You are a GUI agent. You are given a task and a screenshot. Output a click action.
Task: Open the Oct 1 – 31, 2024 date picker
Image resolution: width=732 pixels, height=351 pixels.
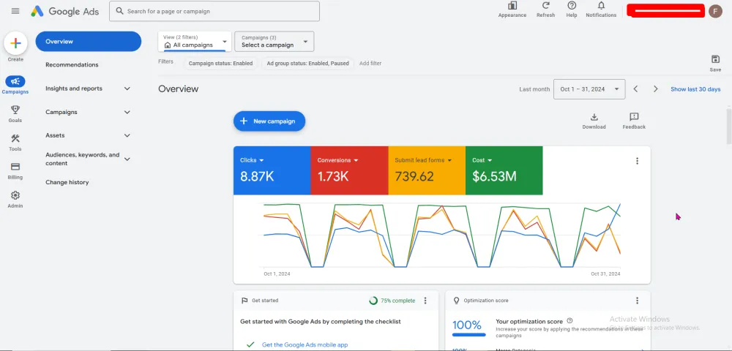pyautogui.click(x=589, y=89)
